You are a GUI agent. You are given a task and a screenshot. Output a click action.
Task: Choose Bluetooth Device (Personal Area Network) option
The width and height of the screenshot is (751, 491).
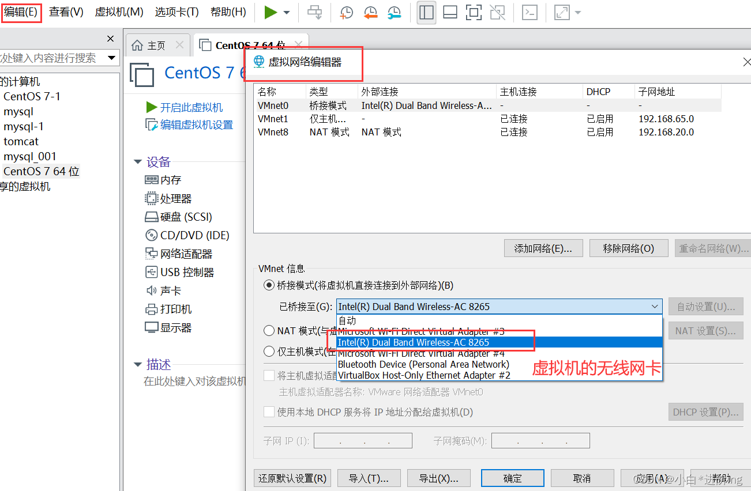(500, 364)
